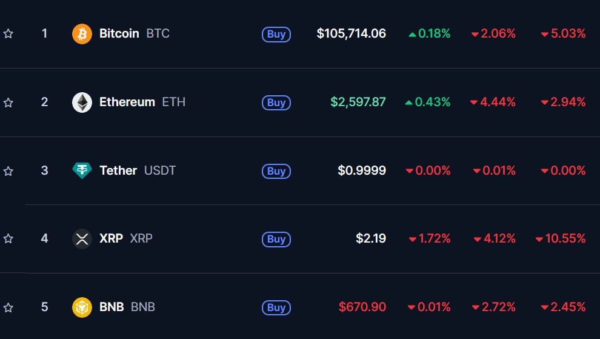Add Bitcoin to watchlist with star

pos(8,34)
